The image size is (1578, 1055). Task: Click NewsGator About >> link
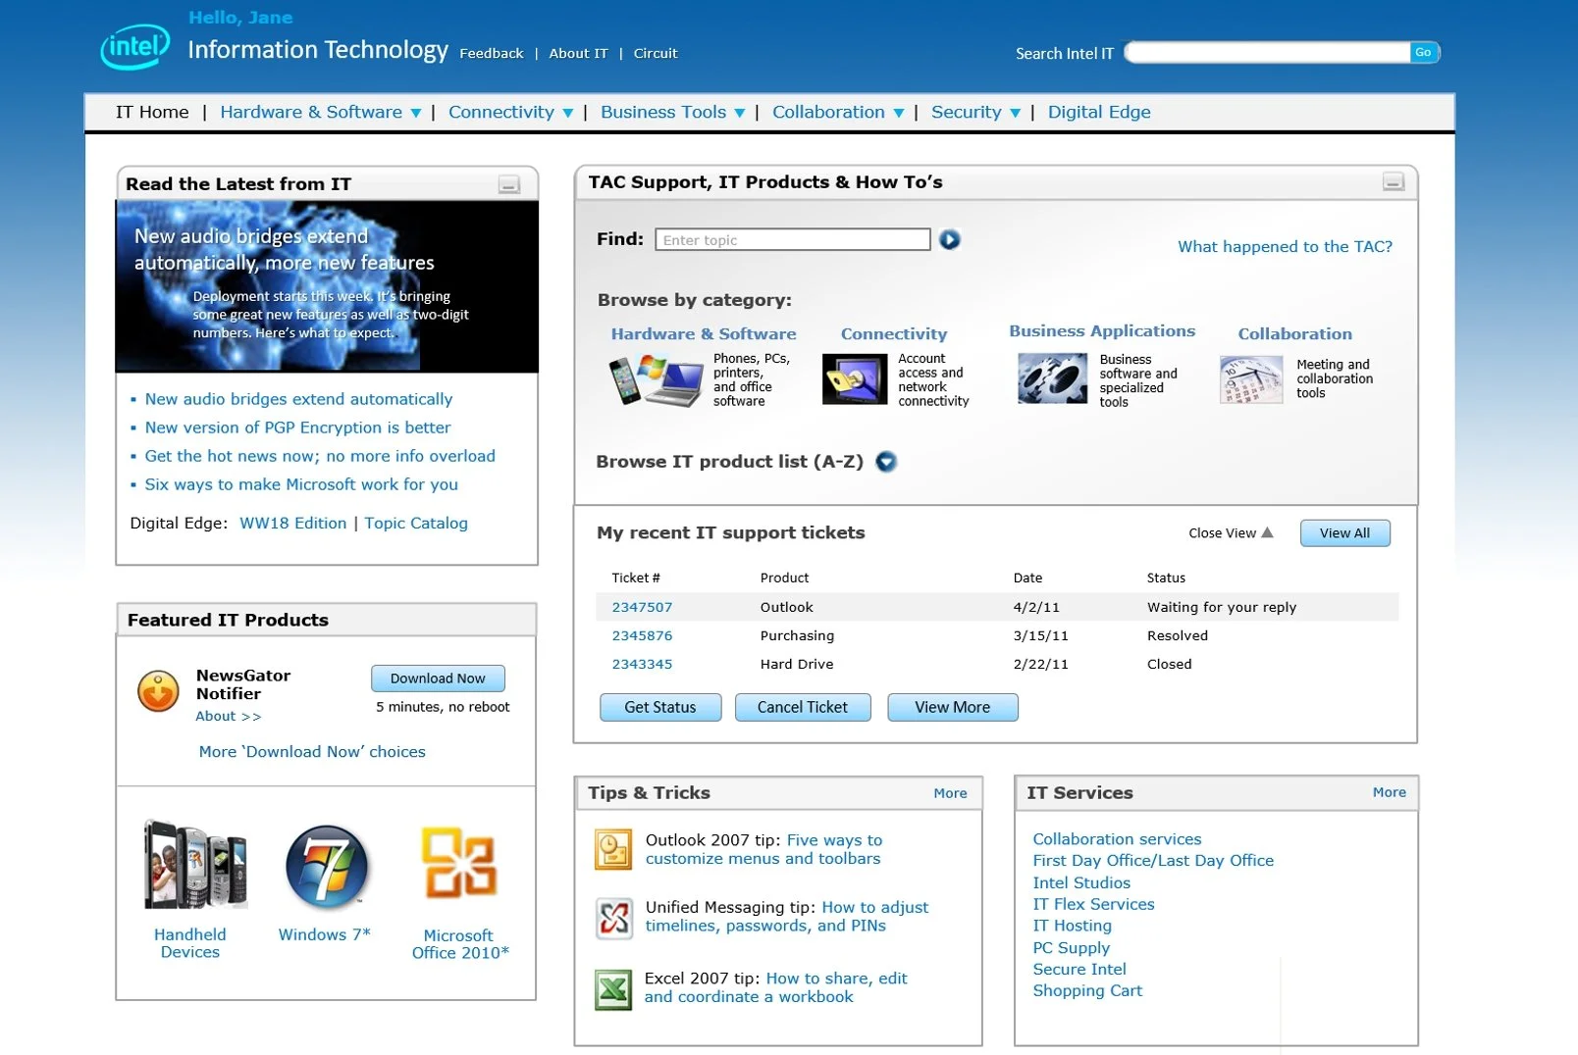point(228,716)
